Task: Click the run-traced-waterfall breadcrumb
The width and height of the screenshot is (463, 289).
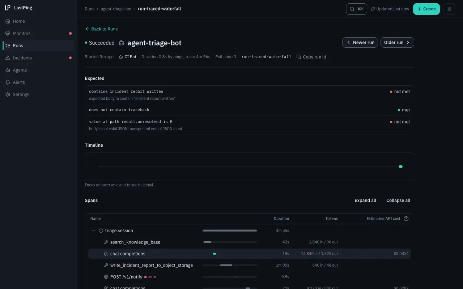Action: point(160,9)
